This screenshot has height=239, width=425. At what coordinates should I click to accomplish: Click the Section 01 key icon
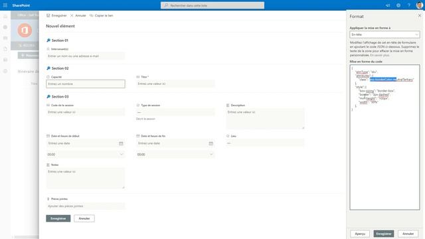[x=48, y=40]
